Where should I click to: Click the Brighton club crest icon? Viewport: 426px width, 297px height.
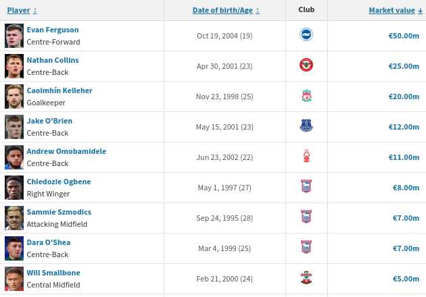click(x=306, y=35)
